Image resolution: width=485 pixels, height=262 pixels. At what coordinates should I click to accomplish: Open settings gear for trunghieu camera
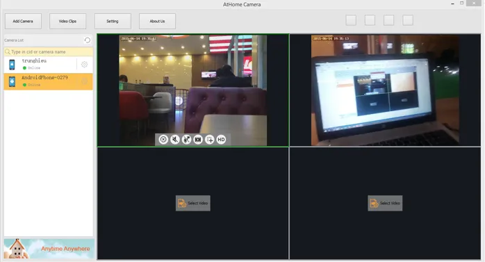click(x=85, y=65)
